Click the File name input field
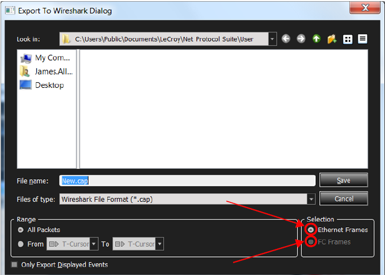Image resolution: width=385 pixels, height=275 pixels. (x=187, y=181)
